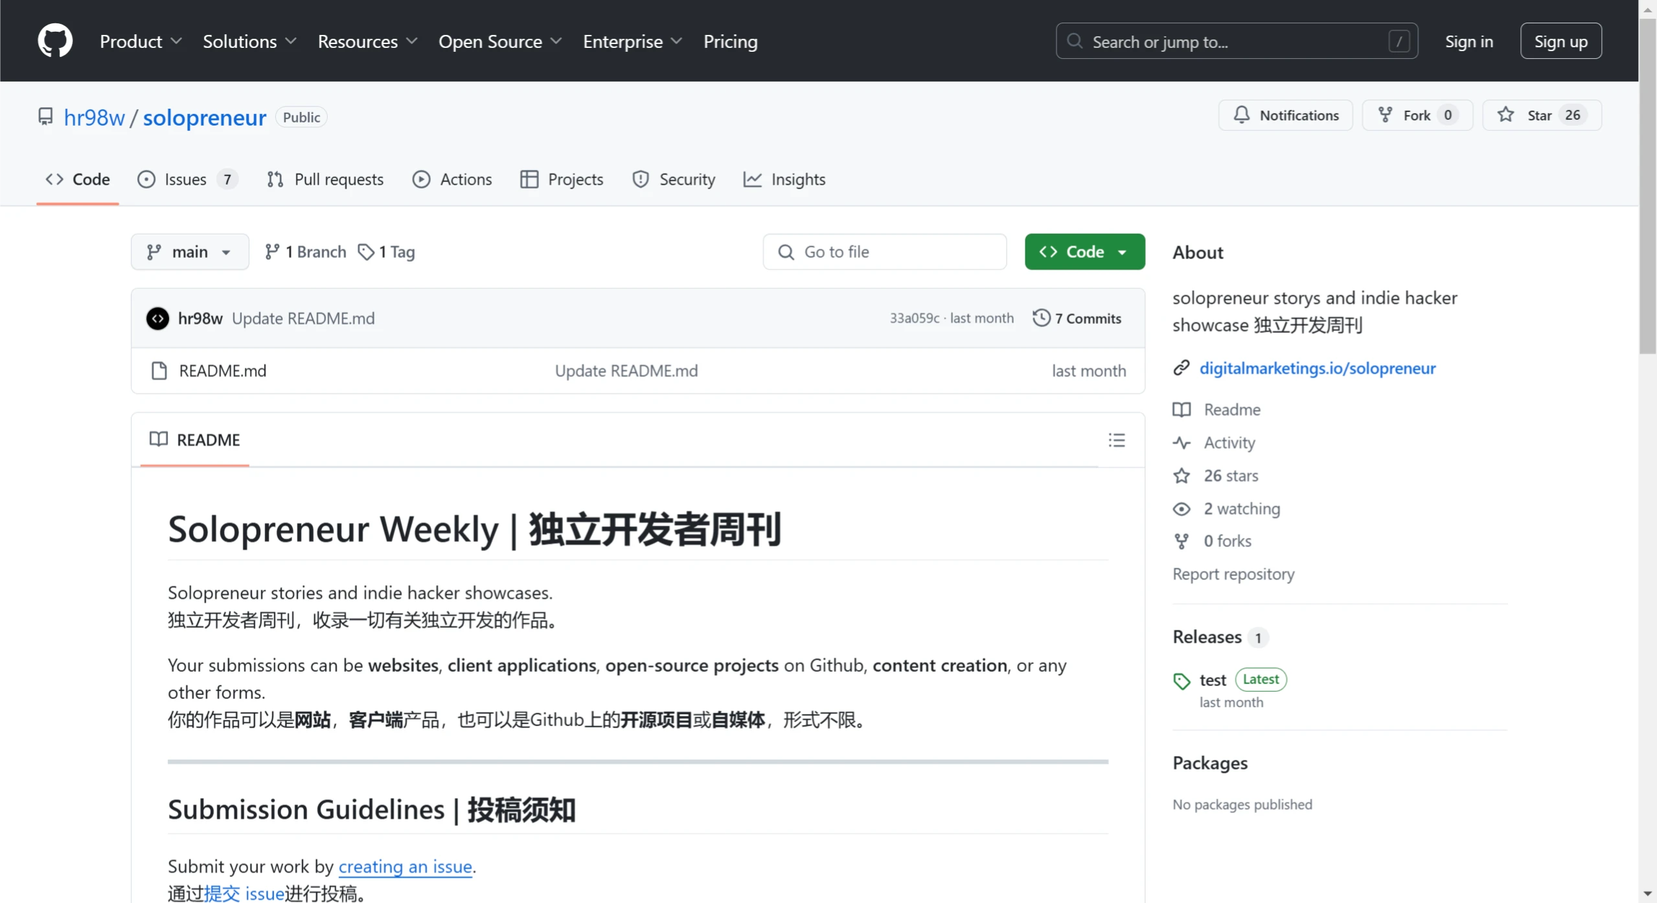Open the main branch selector dropdown
This screenshot has height=903, width=1657.
pos(190,251)
